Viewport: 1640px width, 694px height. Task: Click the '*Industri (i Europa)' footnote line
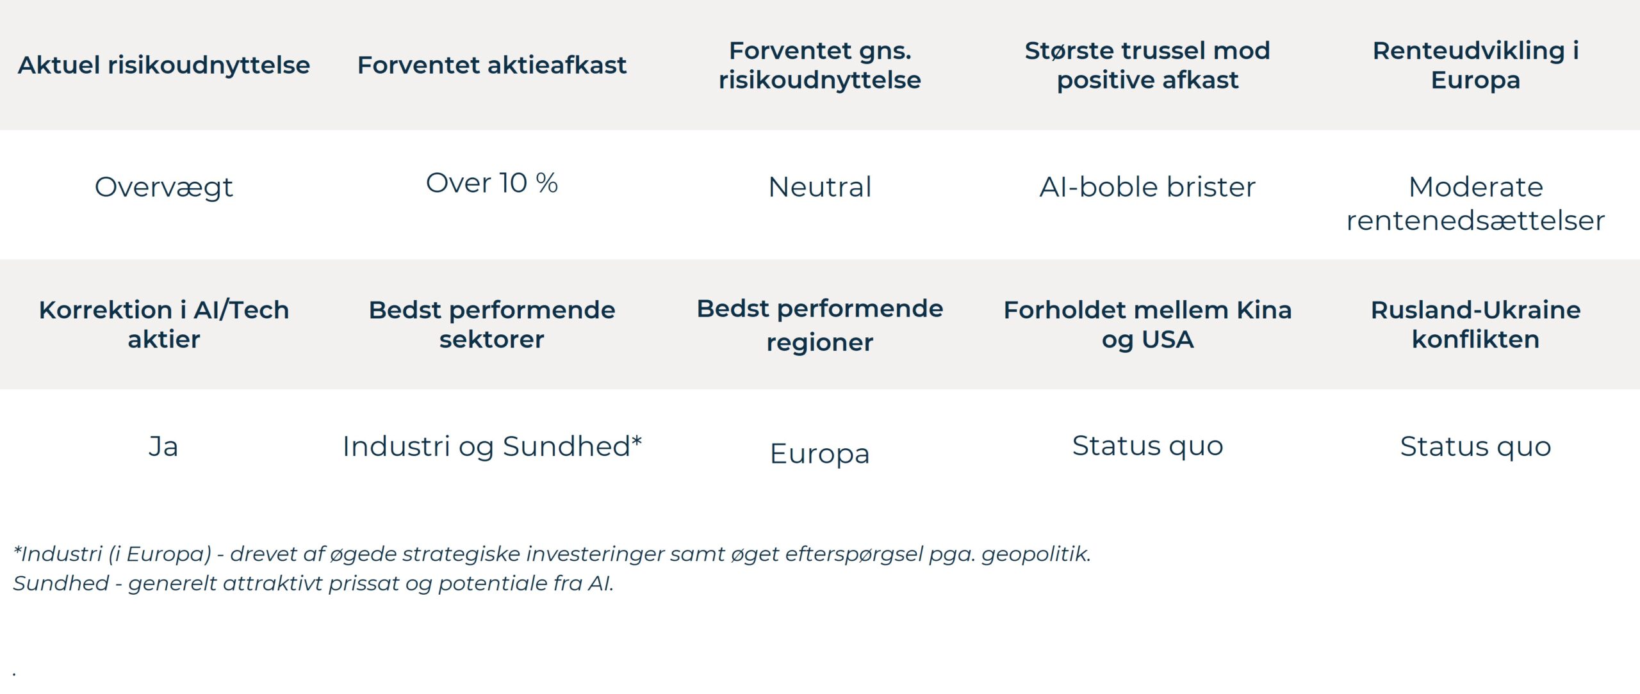click(552, 554)
